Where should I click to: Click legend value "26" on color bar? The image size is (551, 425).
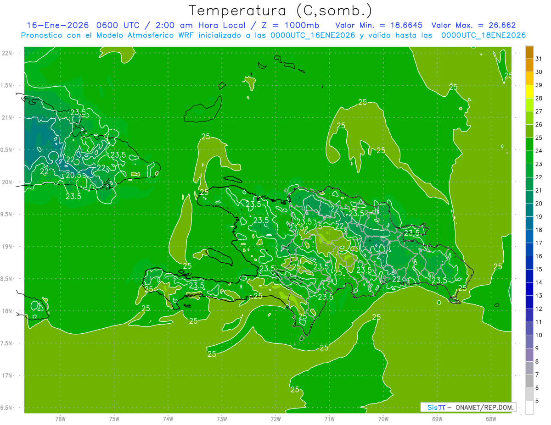(539, 125)
